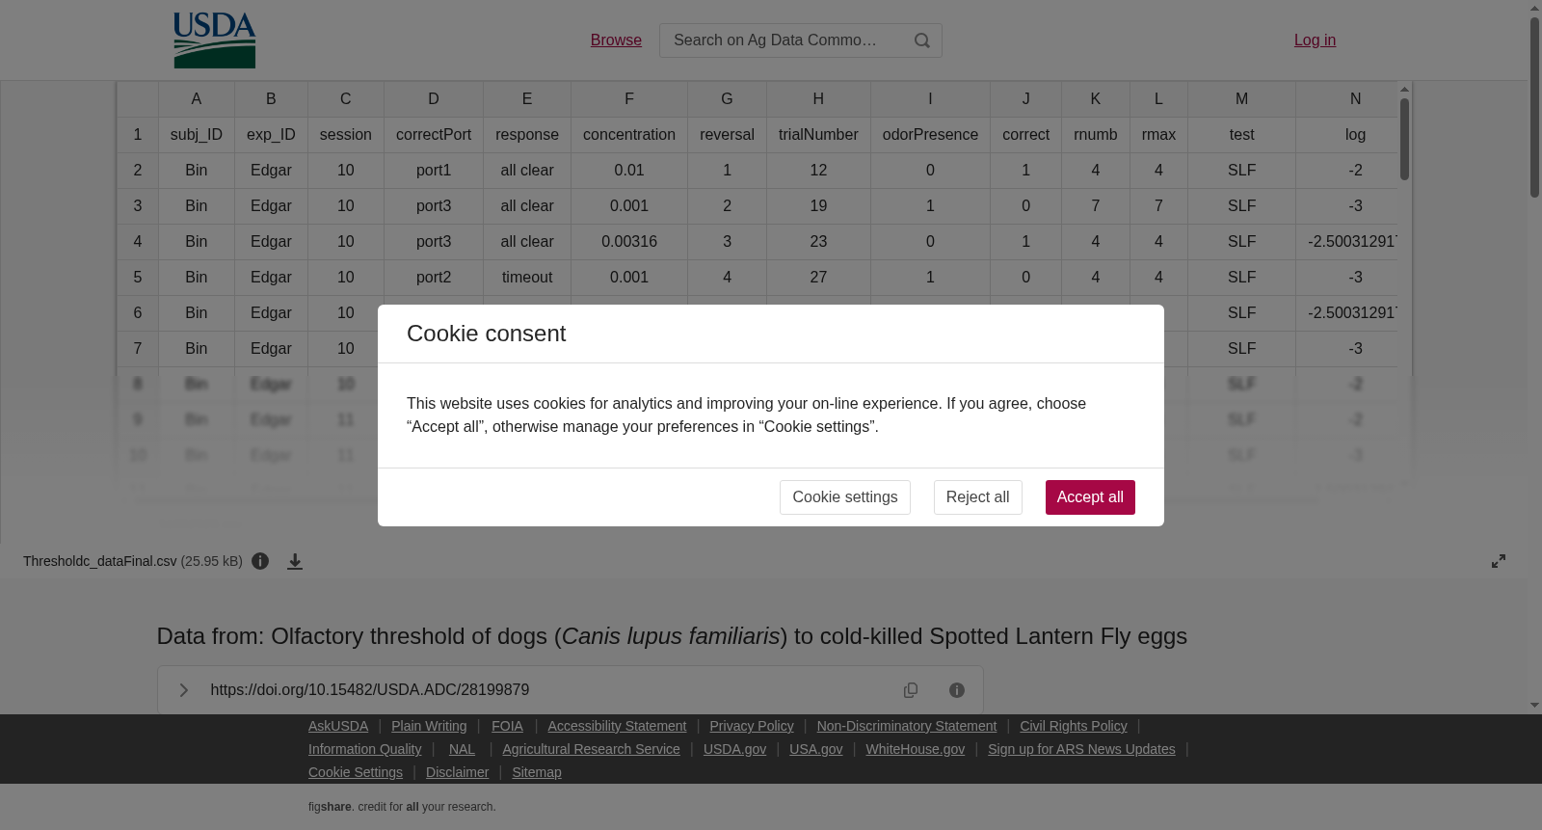
Task: Click the timeout response cell
Action: [527, 278]
